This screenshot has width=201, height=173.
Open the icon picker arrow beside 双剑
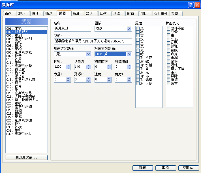point(129,29)
